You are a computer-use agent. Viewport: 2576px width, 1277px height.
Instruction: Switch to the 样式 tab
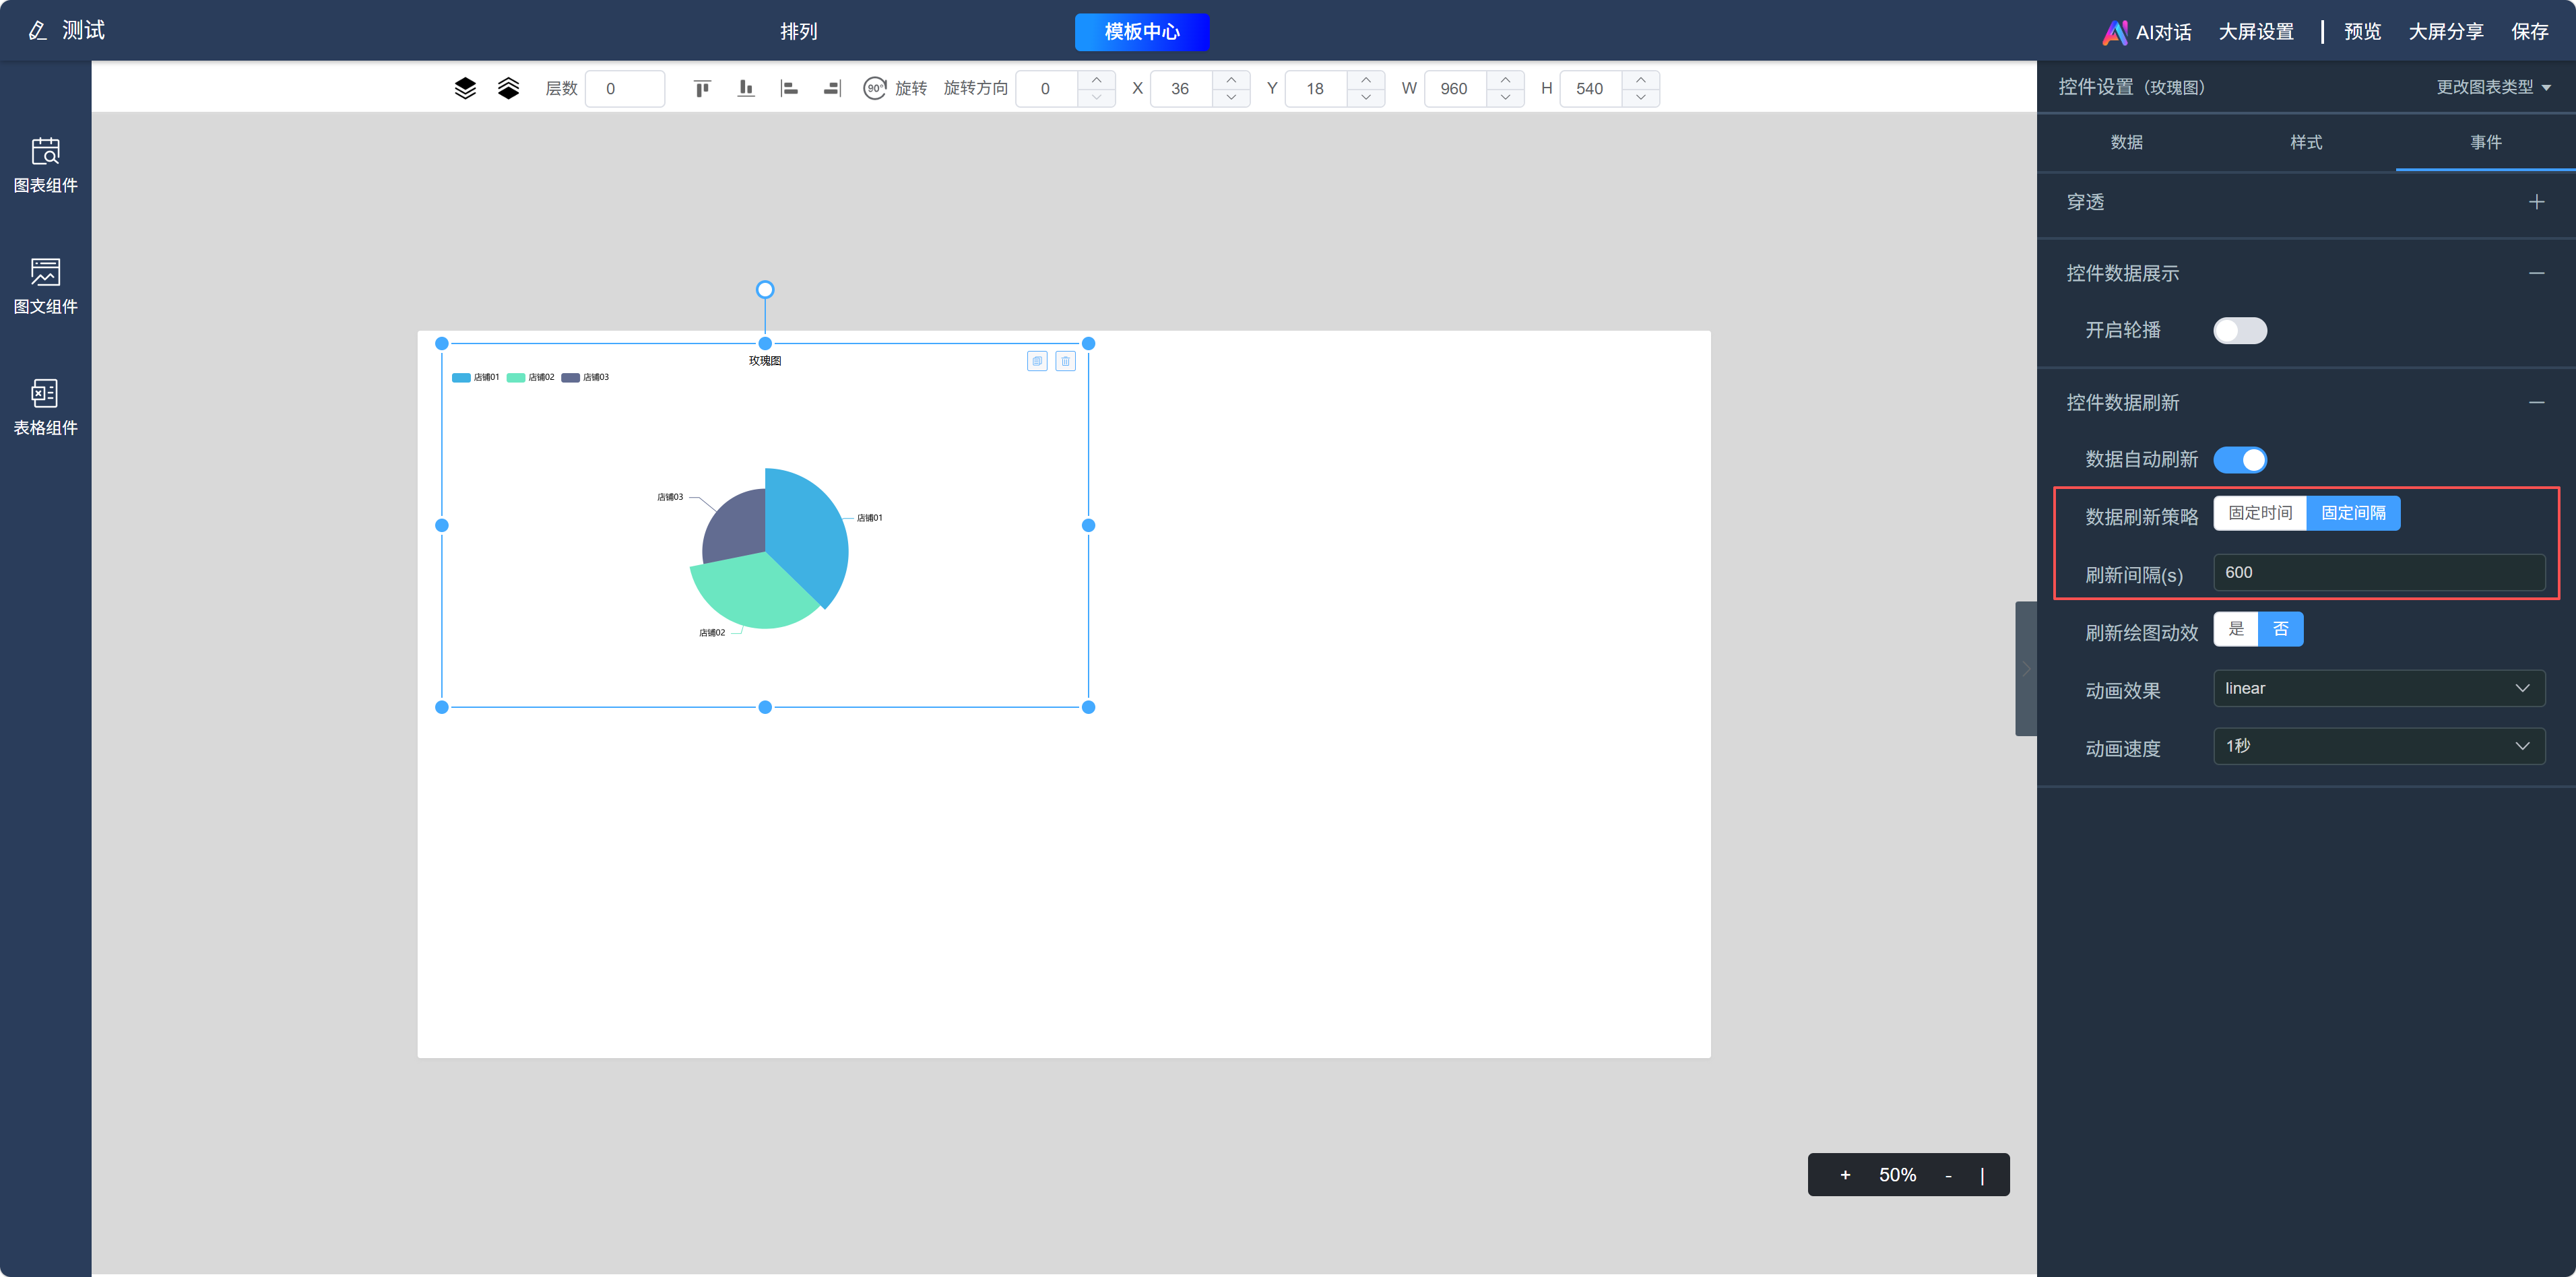tap(2306, 142)
